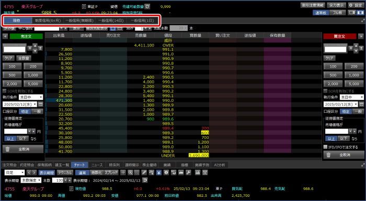Open the disabled 気配本数 20 dropdown
Image resolution: width=366 pixels, height=201 pixels.
[x=179, y=28]
